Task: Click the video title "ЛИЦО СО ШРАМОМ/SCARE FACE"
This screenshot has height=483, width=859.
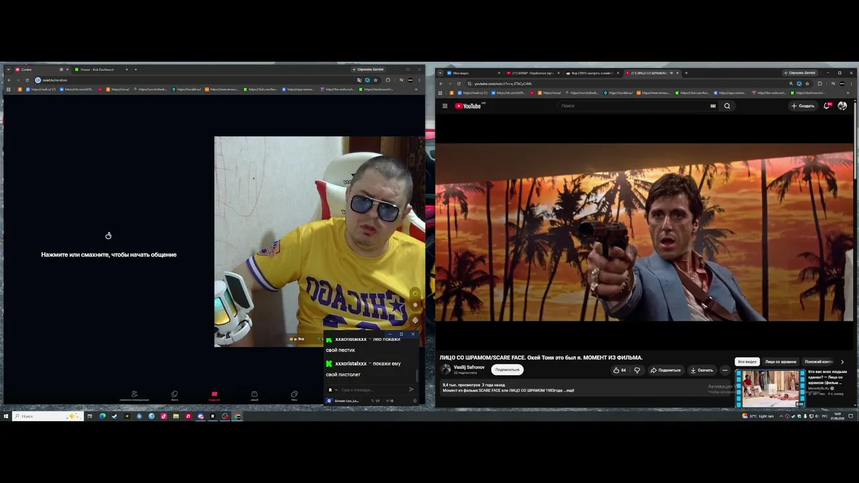Action: pos(541,358)
